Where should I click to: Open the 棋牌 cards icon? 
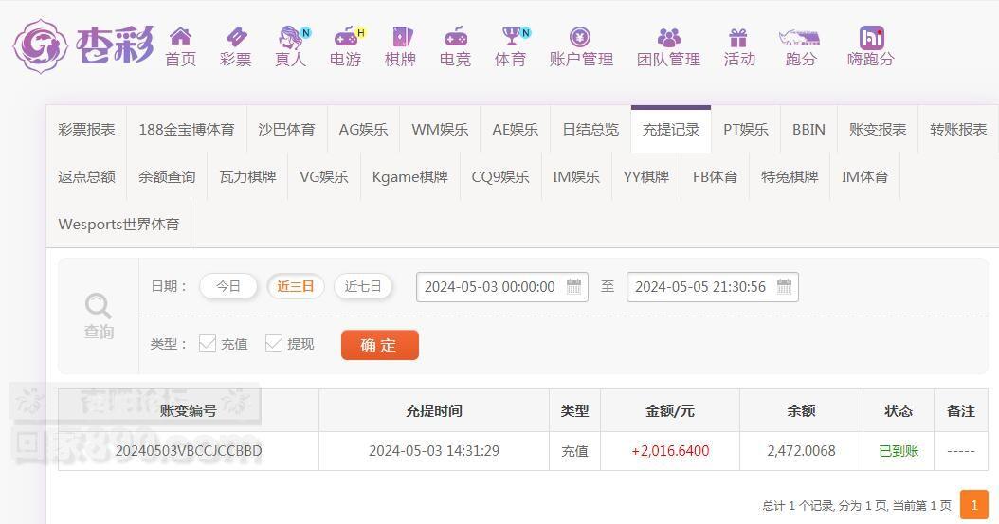coord(401,36)
